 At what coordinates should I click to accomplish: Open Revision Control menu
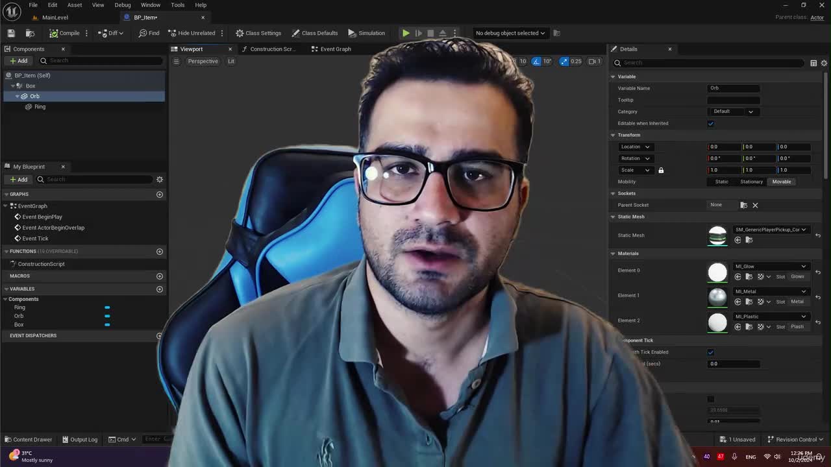coord(795,439)
